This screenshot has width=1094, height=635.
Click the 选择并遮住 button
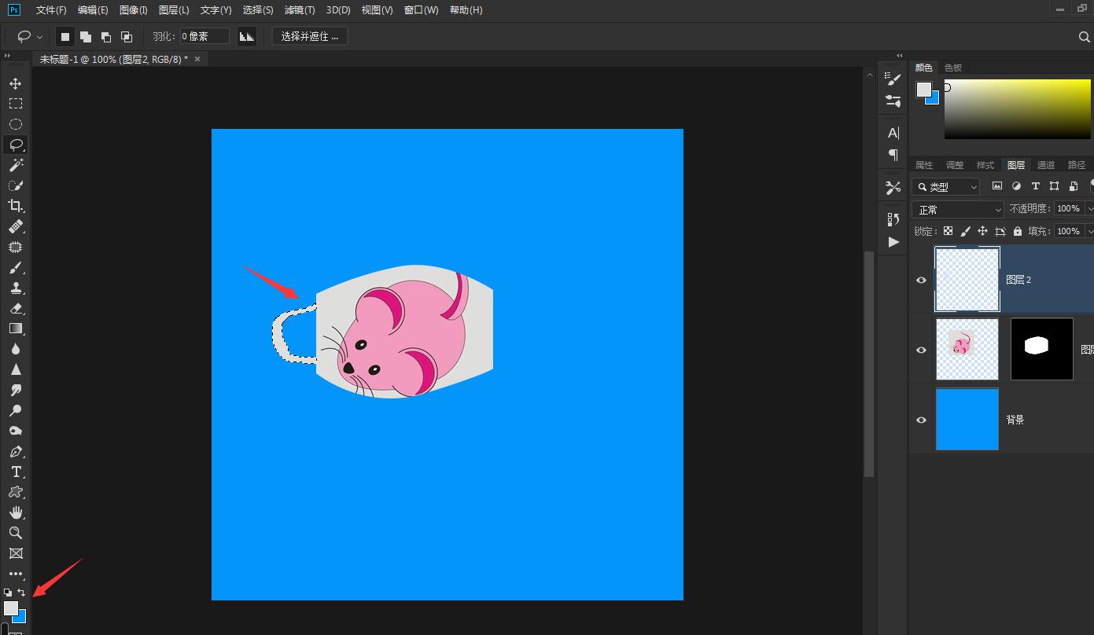coord(309,36)
